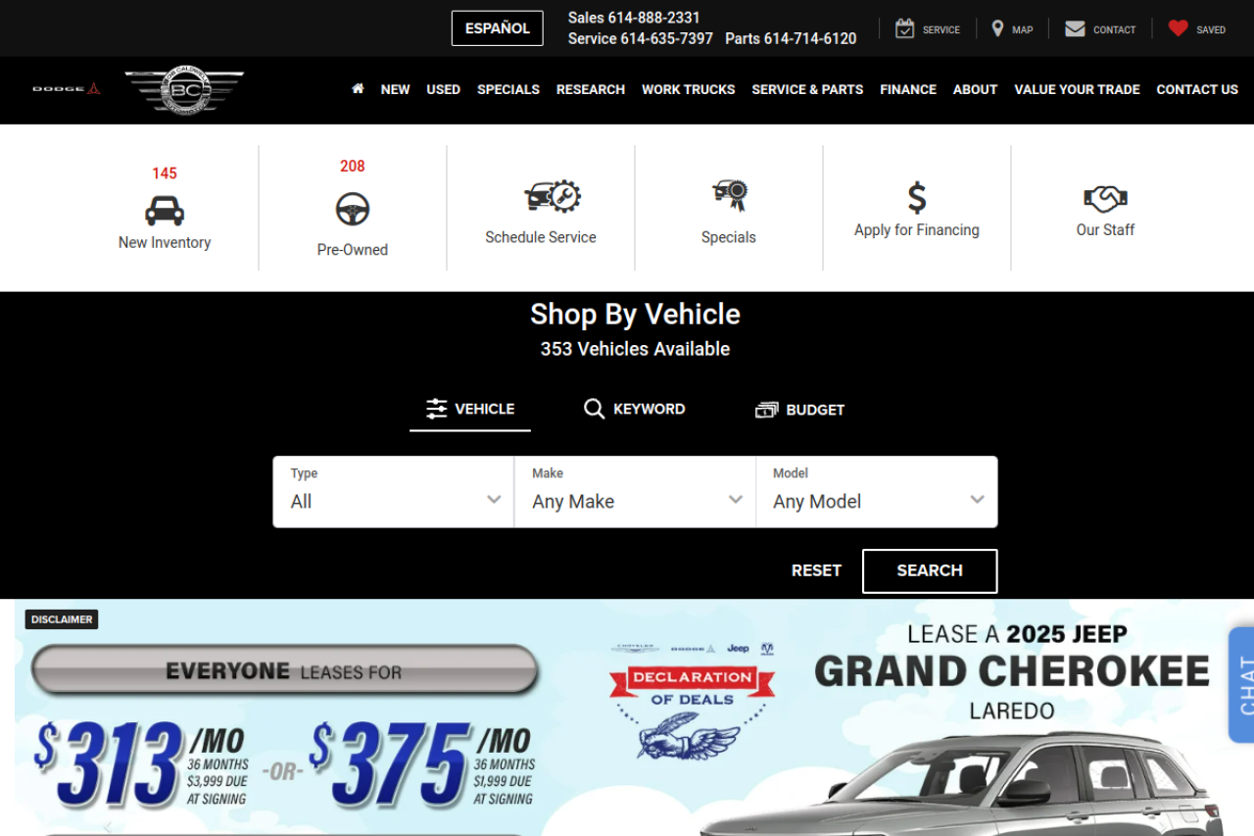Open Work Trucks in navigation menu
The image size is (1254, 836).
click(688, 89)
